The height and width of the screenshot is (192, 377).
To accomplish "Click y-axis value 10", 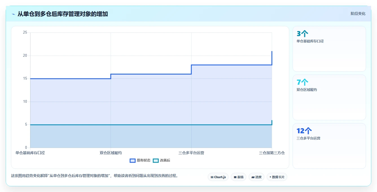I will pos(25,102).
